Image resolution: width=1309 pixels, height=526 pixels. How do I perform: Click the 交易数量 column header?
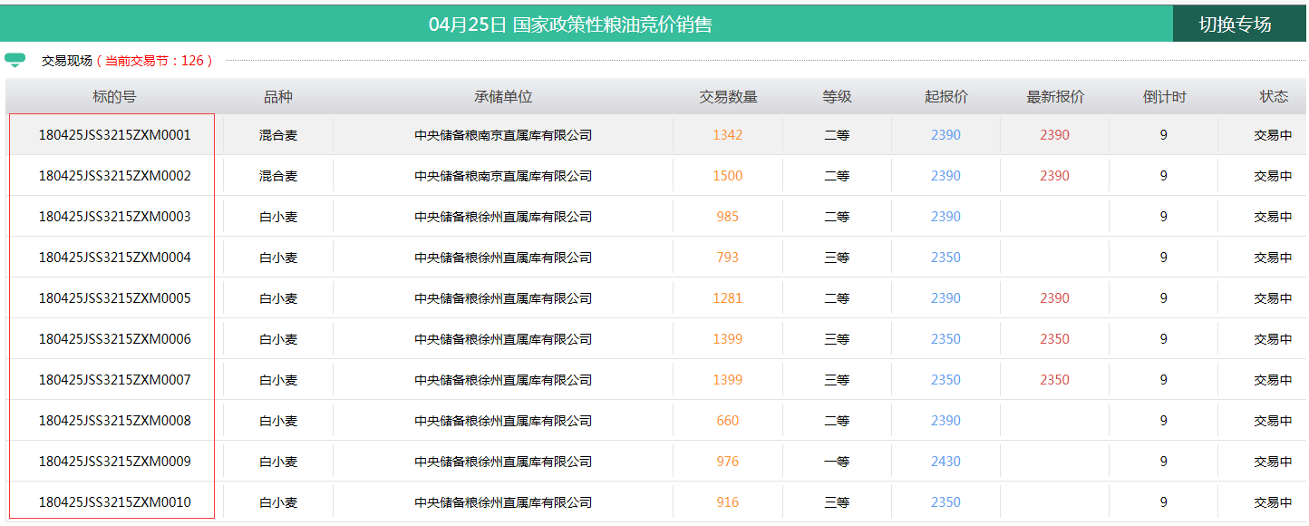(x=728, y=97)
